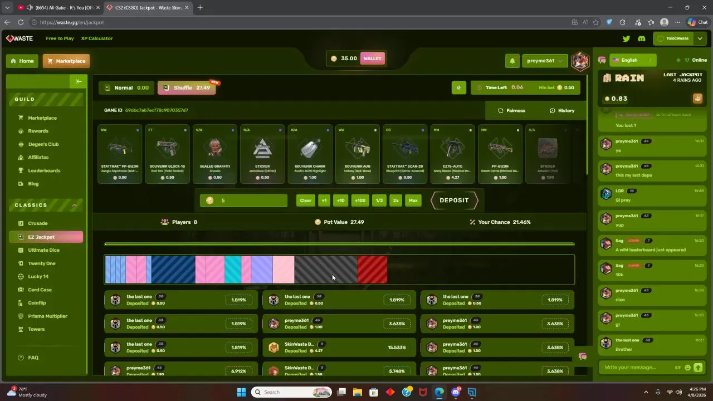Open the GIF picker in chat
The image size is (713, 401).
tap(678, 368)
